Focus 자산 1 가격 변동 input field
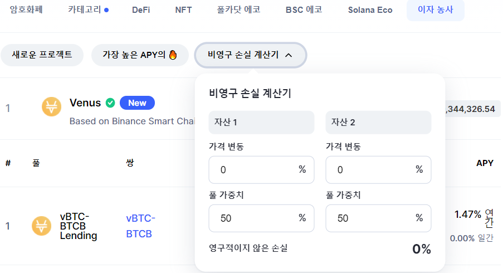Viewport: 503px width, 273px height. click(261, 170)
